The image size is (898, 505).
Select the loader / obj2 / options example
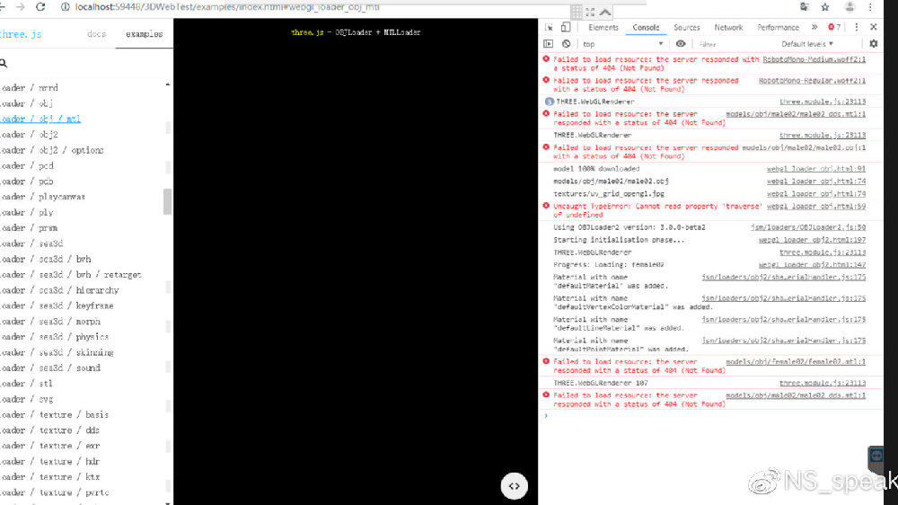[52, 149]
